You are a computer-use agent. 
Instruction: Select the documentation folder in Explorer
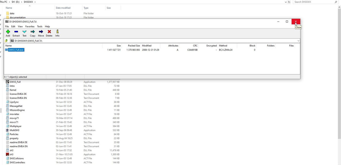[x=18, y=18]
